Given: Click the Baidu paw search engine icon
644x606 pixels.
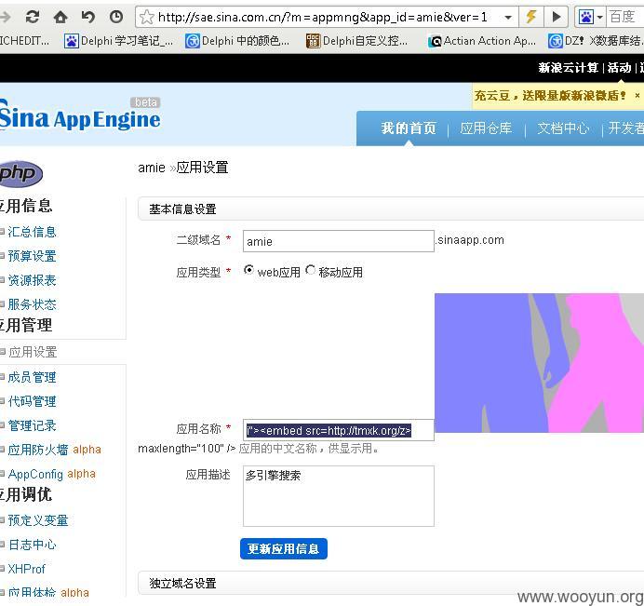Looking at the screenshot, I should pos(586,17).
